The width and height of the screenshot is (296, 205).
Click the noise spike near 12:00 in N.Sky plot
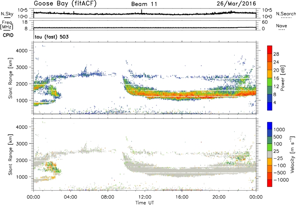coord(142,11)
